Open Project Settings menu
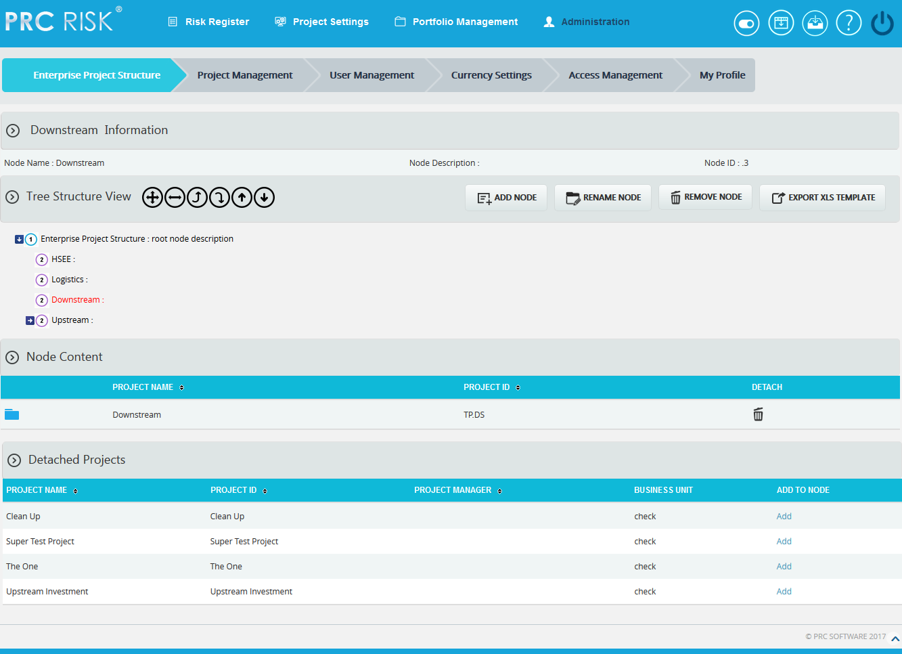Screen dimensions: 902x654 321,22
